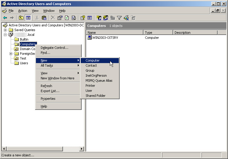Viewport: 228px width, 159px height.
Task: Open the View menu in menu bar
Action: coord(35,11)
